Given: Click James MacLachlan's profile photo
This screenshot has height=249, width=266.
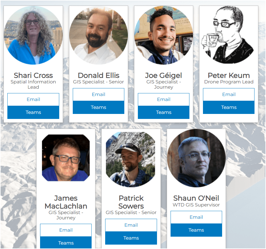Looking at the screenshot, I should [x=66, y=158].
